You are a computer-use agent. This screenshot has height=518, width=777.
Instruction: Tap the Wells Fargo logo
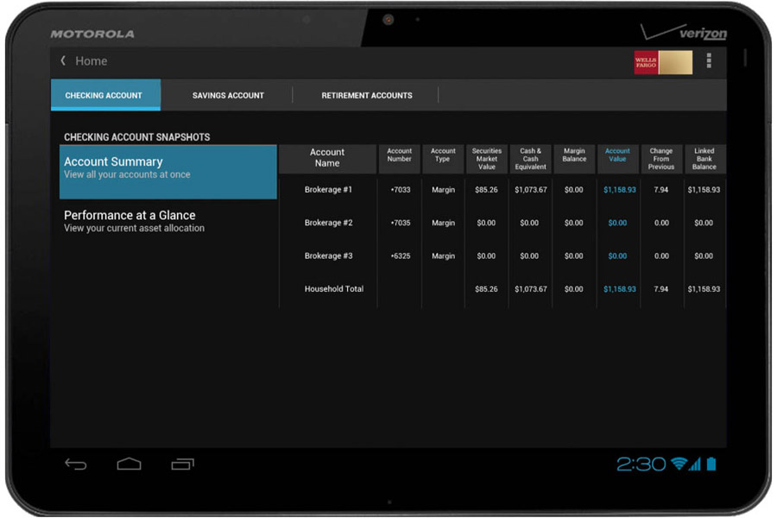[662, 62]
